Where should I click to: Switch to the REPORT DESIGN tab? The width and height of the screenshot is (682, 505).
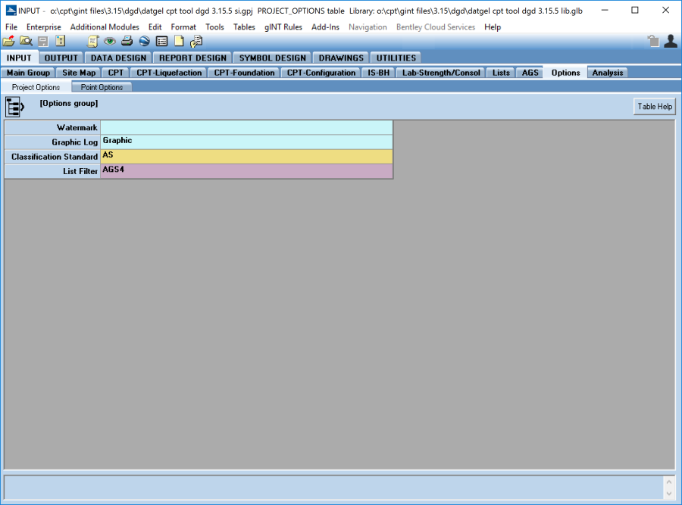pos(192,58)
